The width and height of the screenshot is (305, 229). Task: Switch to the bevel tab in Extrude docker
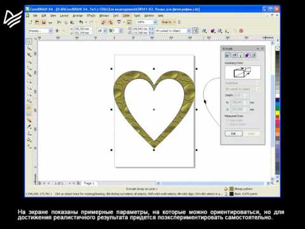click(x=254, y=55)
